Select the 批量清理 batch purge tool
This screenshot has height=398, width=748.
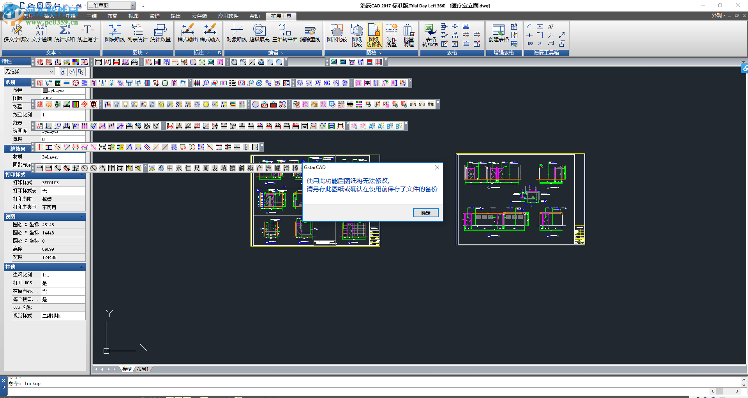(408, 35)
